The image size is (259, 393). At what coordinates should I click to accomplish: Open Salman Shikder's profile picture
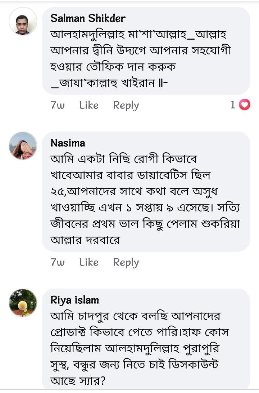click(23, 21)
